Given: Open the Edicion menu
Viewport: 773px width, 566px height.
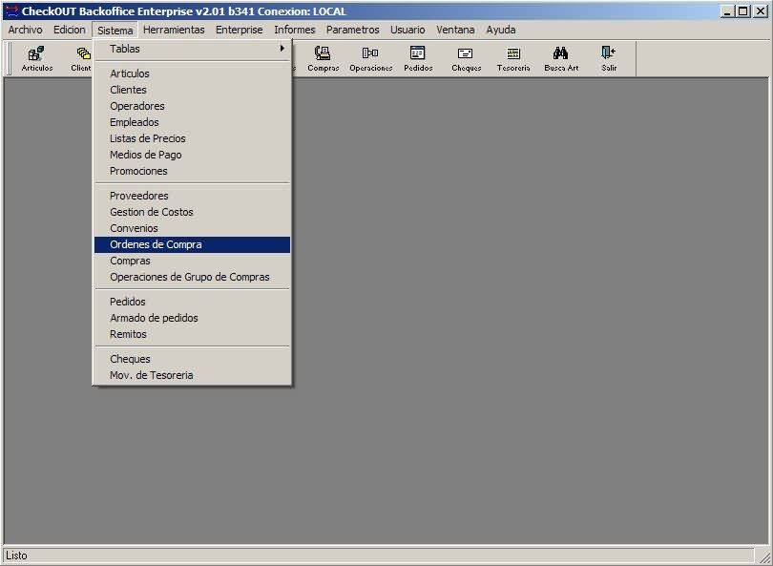Looking at the screenshot, I should point(70,31).
